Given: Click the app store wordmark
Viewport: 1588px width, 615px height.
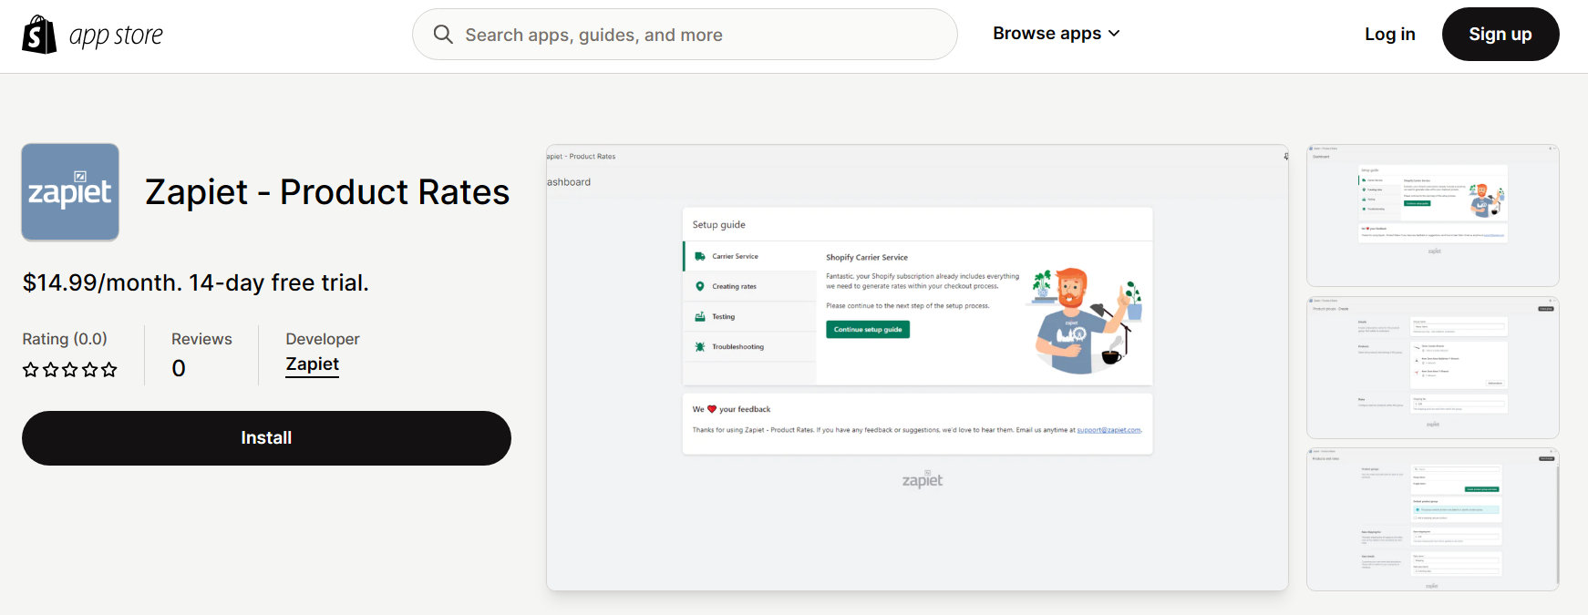Looking at the screenshot, I should pos(116,36).
